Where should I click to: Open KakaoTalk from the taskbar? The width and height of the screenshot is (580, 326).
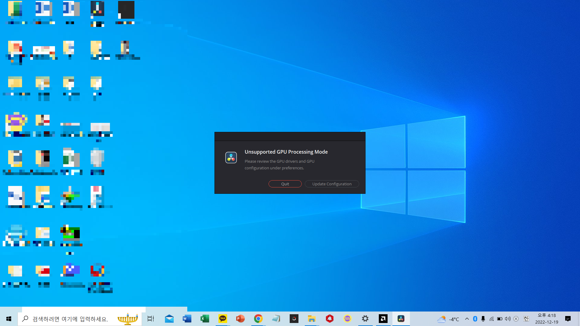223,319
